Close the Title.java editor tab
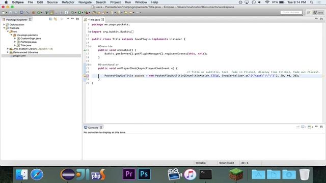Screen dimensions: 326x183 pyautogui.click(x=103, y=19)
